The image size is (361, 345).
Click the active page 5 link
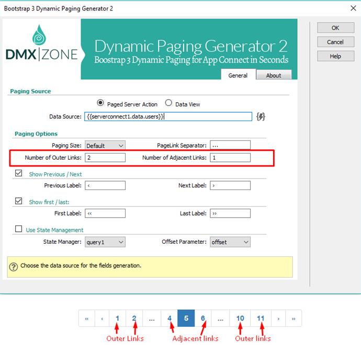click(x=186, y=318)
